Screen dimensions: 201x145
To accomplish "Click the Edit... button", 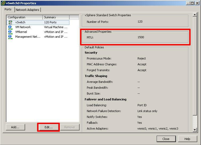I will [x=49, y=127].
